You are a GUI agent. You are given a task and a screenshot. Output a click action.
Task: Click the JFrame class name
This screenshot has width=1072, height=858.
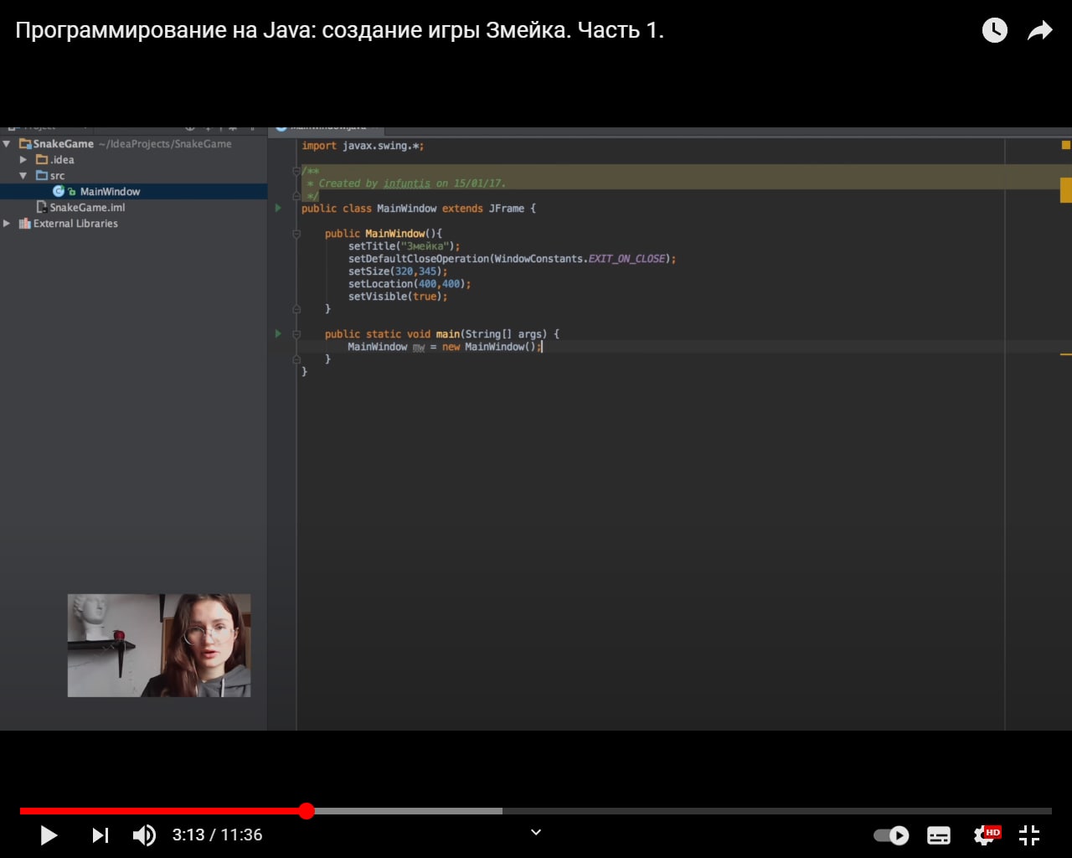507,209
